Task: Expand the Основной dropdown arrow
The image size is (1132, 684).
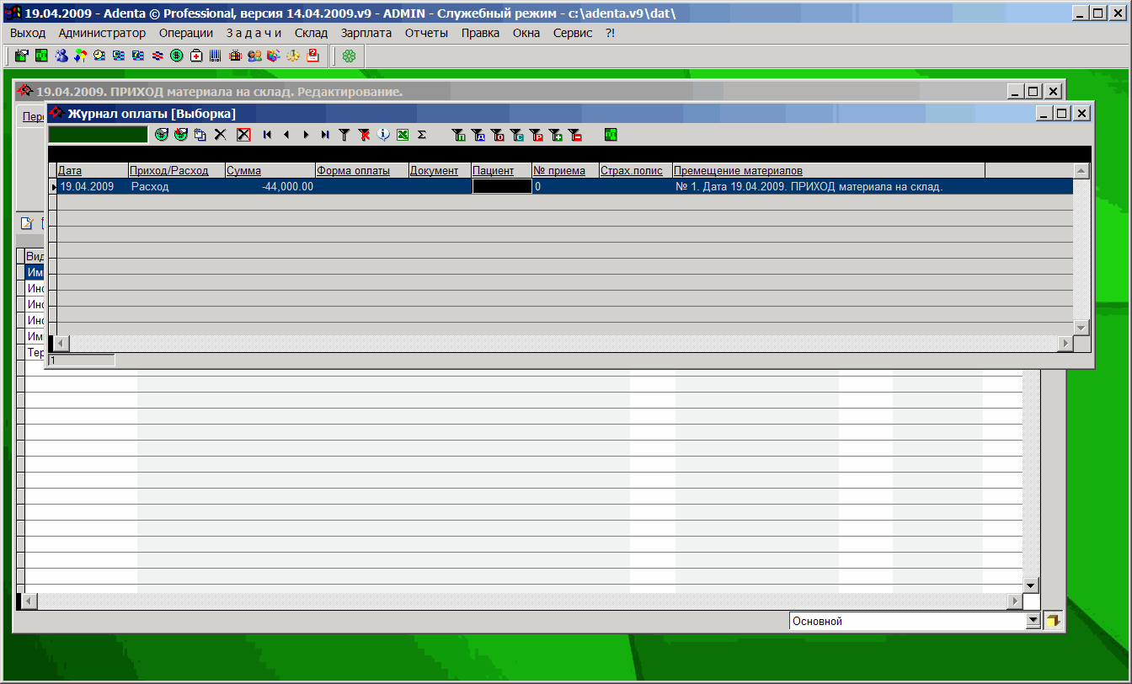Action: [x=1033, y=621]
